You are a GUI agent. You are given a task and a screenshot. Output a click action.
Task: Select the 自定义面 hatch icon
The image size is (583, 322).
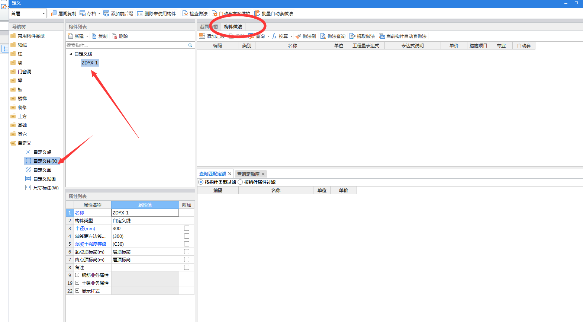[28, 170]
